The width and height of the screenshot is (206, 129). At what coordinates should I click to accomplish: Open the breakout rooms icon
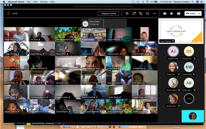pyautogui.click(x=148, y=13)
